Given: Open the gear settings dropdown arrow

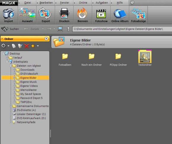Looking at the screenshot, I should (x=8, y=46).
